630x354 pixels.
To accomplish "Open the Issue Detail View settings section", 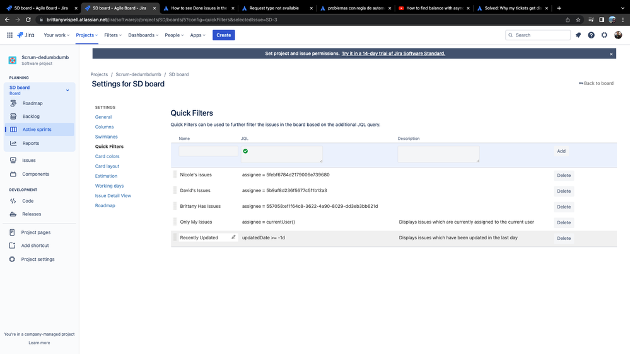I will pyautogui.click(x=113, y=196).
